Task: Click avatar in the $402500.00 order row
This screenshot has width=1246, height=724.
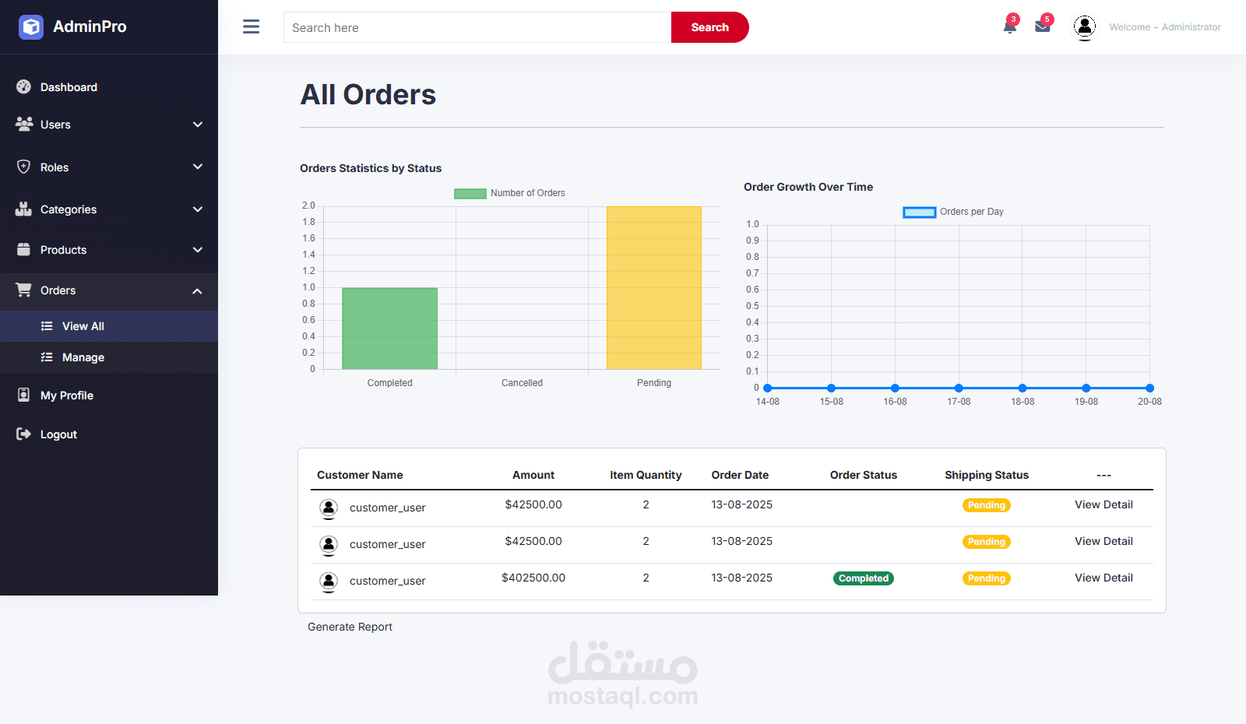Action: coord(329,582)
